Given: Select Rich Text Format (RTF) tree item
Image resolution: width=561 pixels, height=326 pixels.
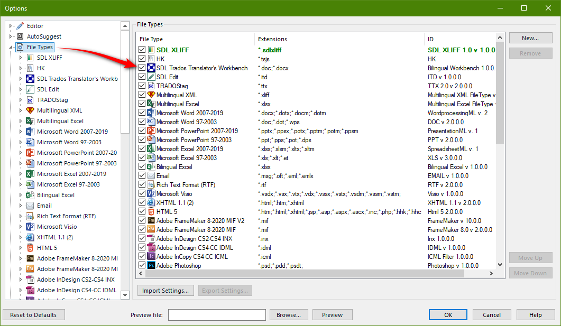Looking at the screenshot, I should click(x=66, y=216).
